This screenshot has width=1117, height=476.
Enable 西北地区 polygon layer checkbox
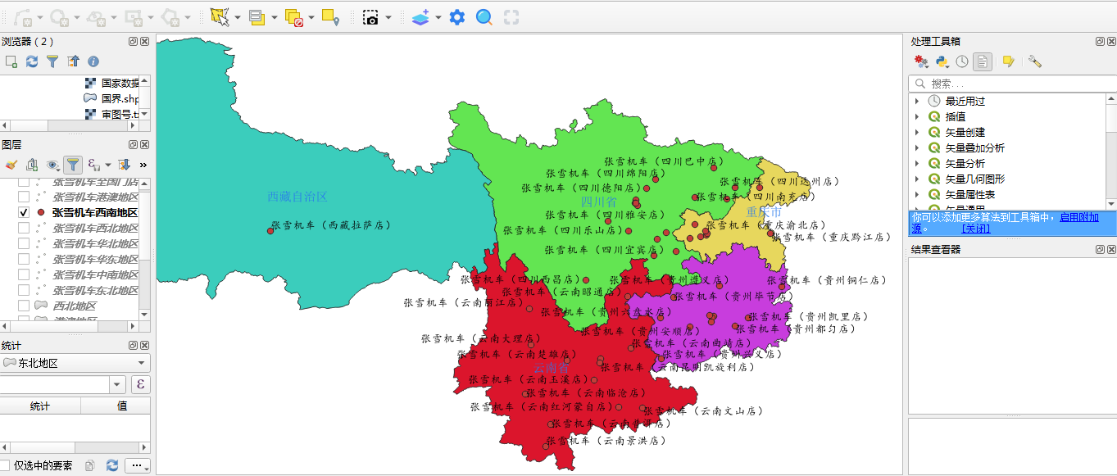(24, 306)
